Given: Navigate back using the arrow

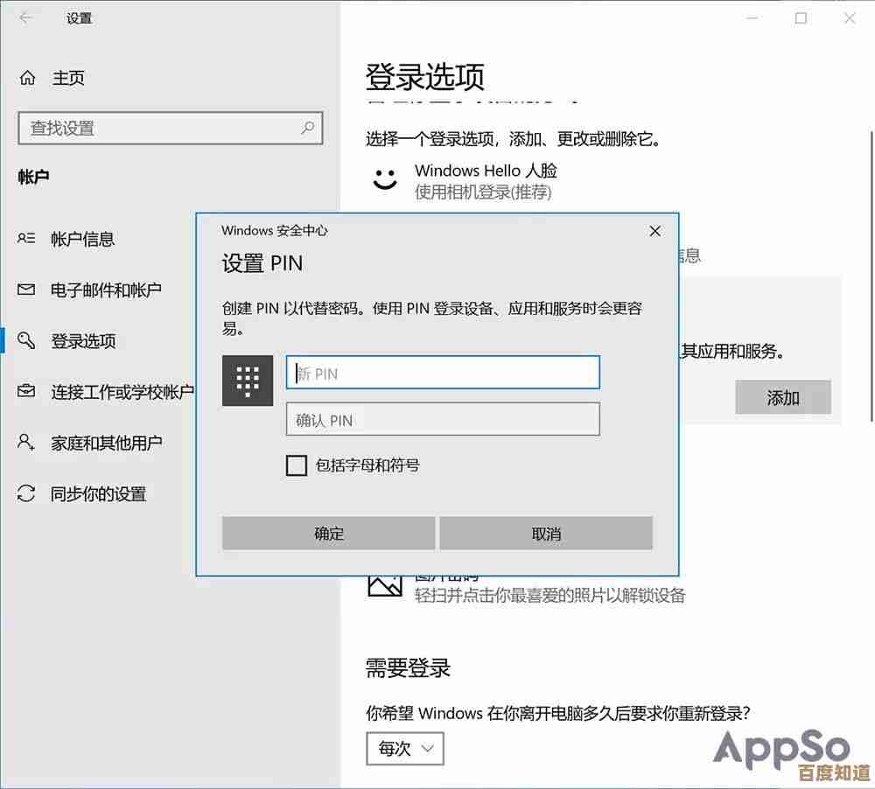Looking at the screenshot, I should click(x=24, y=17).
